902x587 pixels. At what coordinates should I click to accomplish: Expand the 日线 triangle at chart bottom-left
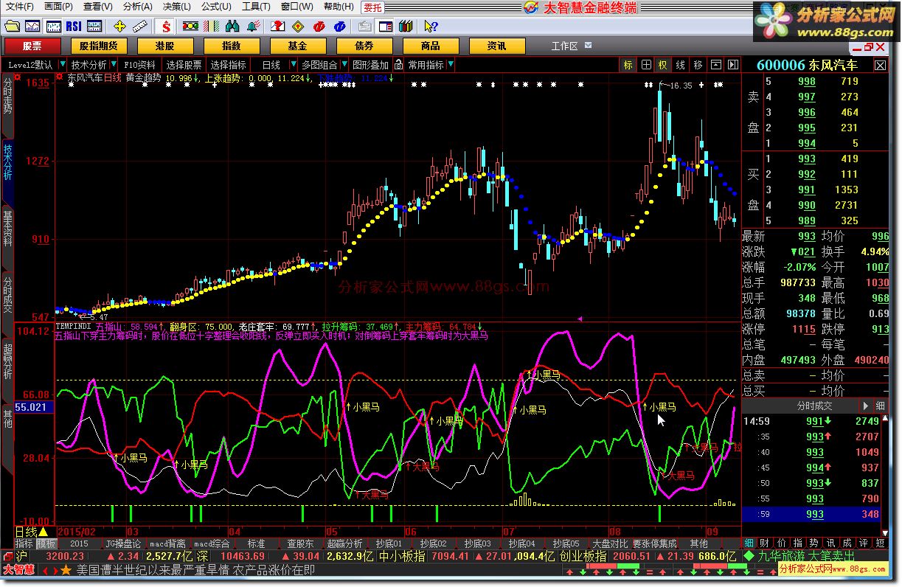tap(43, 532)
